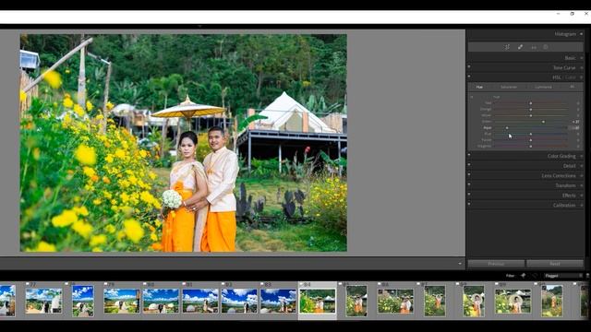Click the Green hue value field
Viewport: 591px width, 332px height.
tap(575, 122)
